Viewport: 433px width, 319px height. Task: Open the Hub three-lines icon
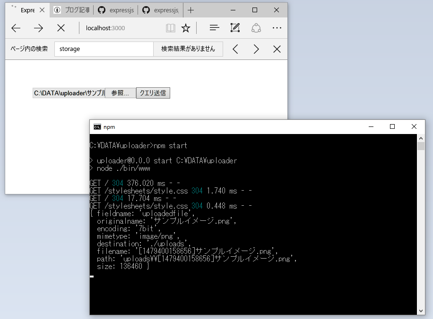pos(214,28)
